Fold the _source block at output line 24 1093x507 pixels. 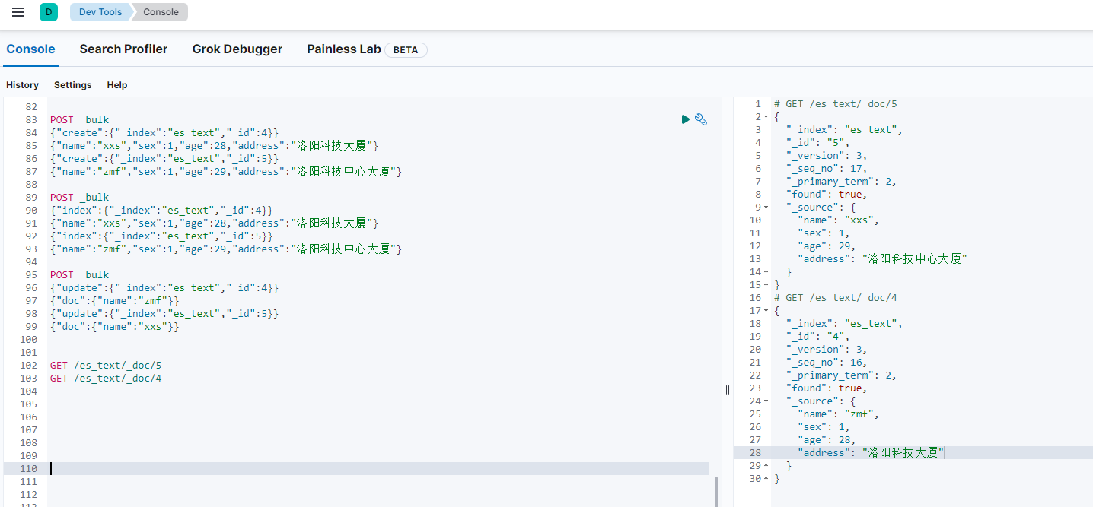click(766, 401)
